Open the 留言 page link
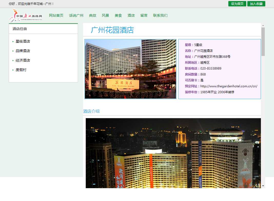Screen dimensions: 274x201 (x=144, y=16)
